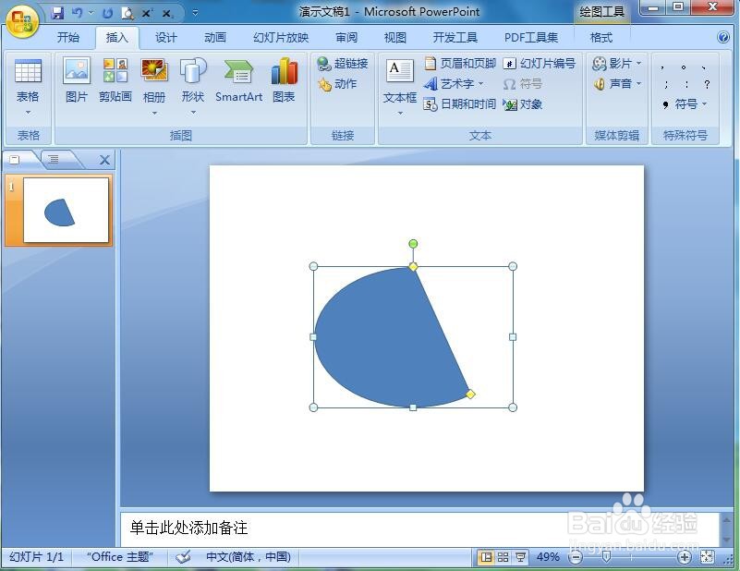Insert a 声音 sound clip
This screenshot has width=740, height=571.
tap(613, 84)
